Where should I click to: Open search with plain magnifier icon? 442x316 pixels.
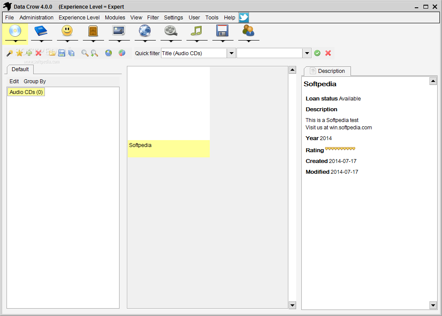(85, 53)
